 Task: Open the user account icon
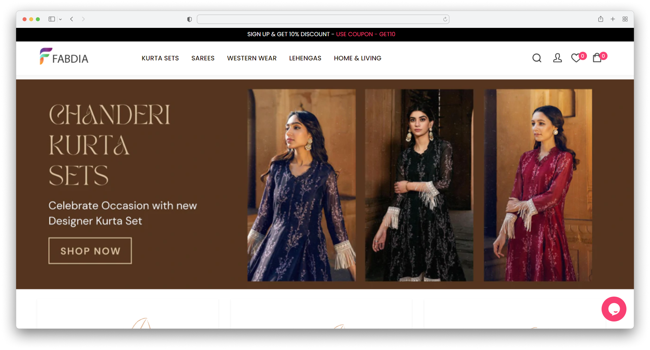(557, 58)
